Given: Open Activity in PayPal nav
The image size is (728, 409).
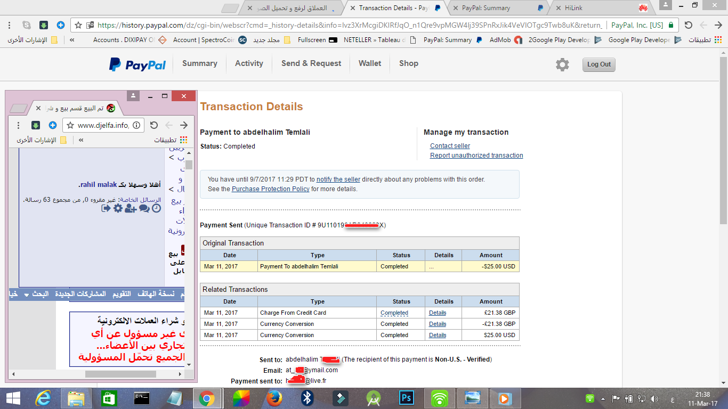Looking at the screenshot, I should (x=249, y=63).
